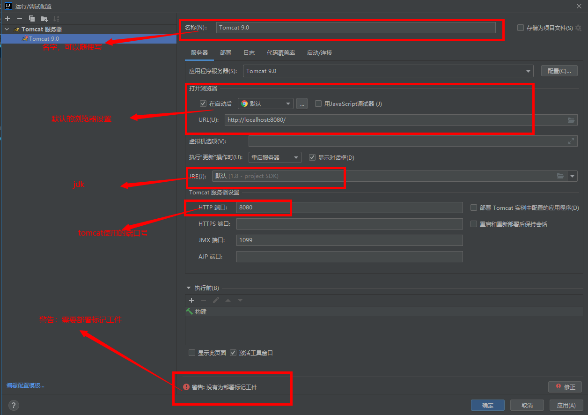The image size is (588, 415).
Task: Switch to the Server tab
Action: (x=199, y=53)
